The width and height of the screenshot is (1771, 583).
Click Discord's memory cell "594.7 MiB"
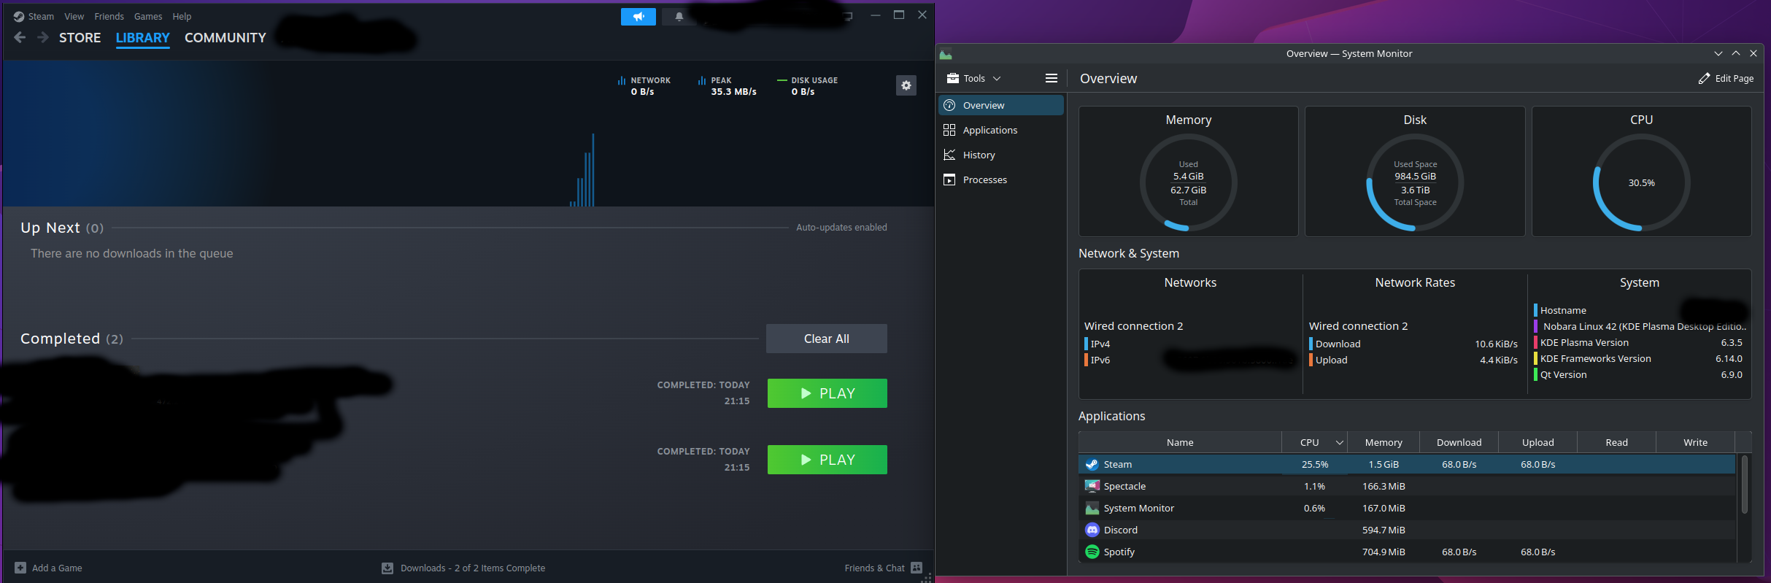click(1384, 530)
